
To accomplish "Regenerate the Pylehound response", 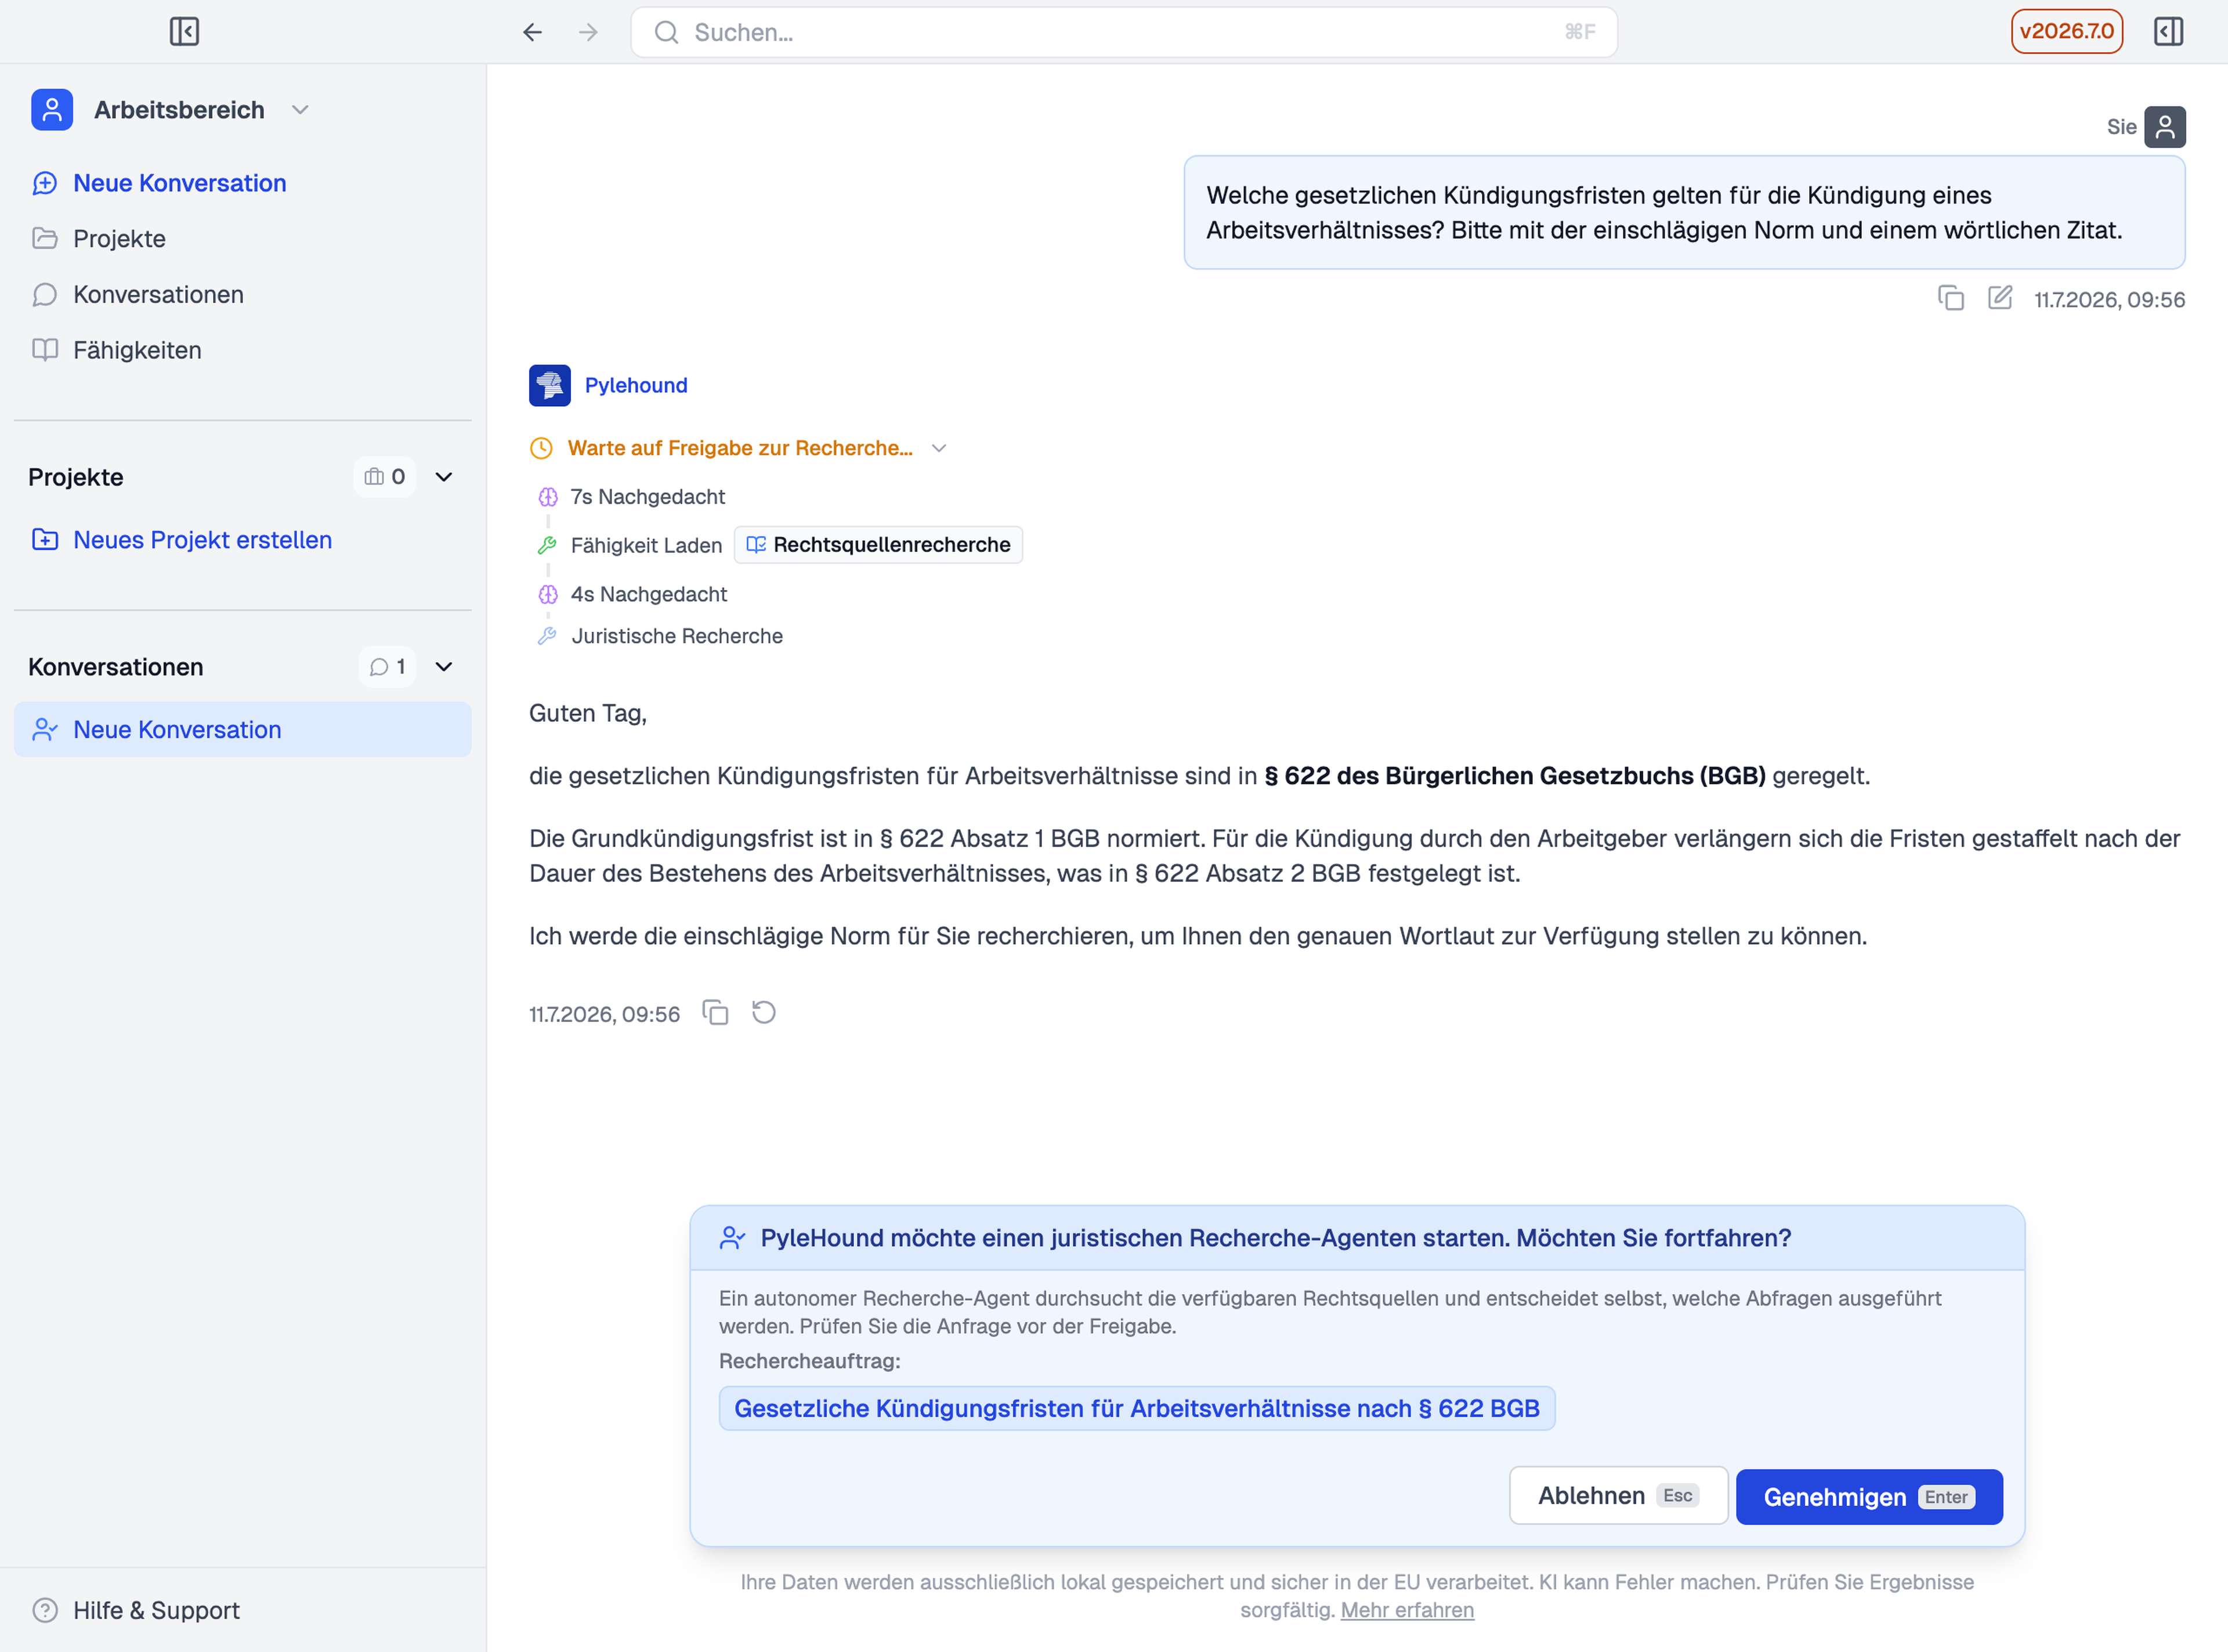I will click(x=764, y=1013).
